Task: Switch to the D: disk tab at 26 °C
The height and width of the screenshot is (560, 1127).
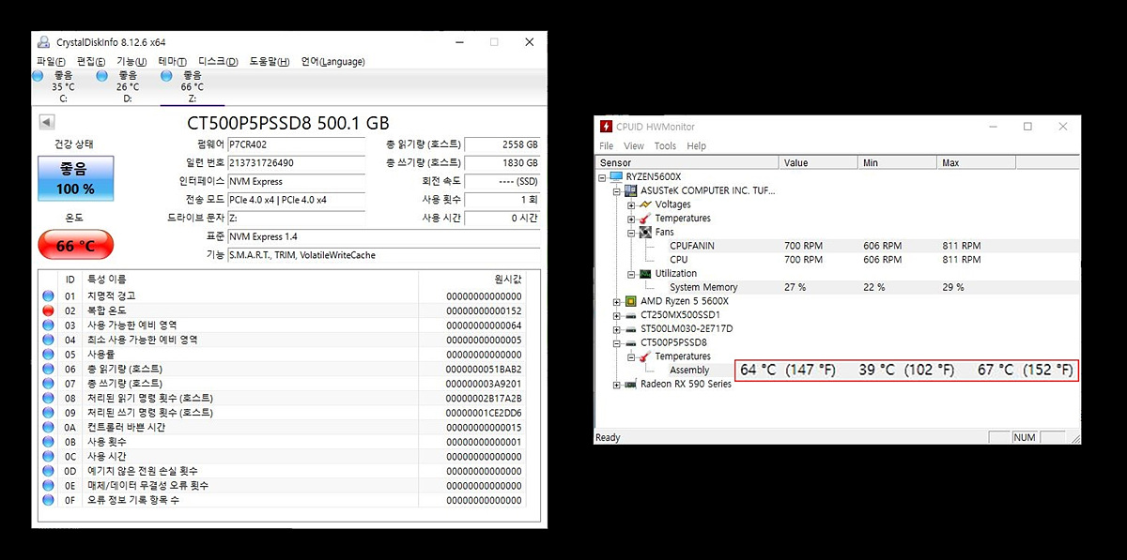Action: [x=128, y=86]
